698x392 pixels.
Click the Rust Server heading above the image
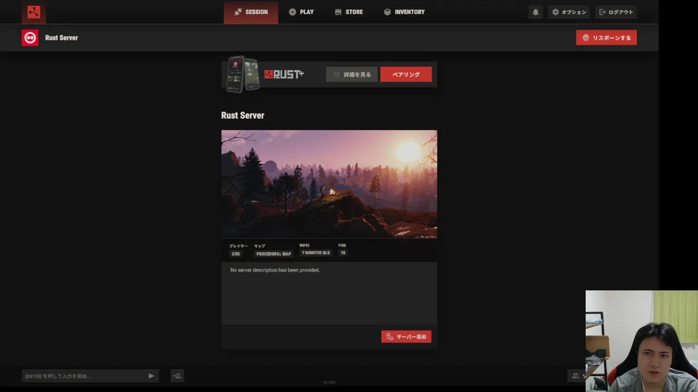[x=243, y=115]
